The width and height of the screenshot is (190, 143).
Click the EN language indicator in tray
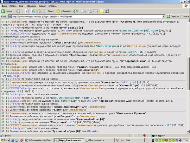[153, 140]
